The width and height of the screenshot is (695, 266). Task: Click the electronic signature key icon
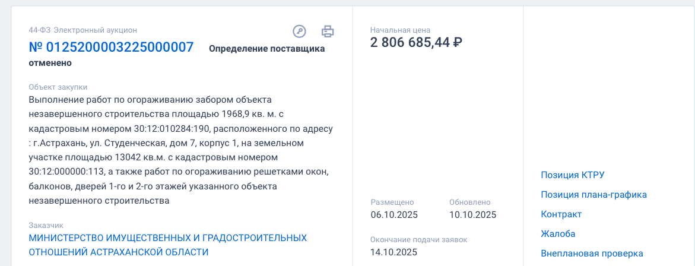click(x=299, y=31)
